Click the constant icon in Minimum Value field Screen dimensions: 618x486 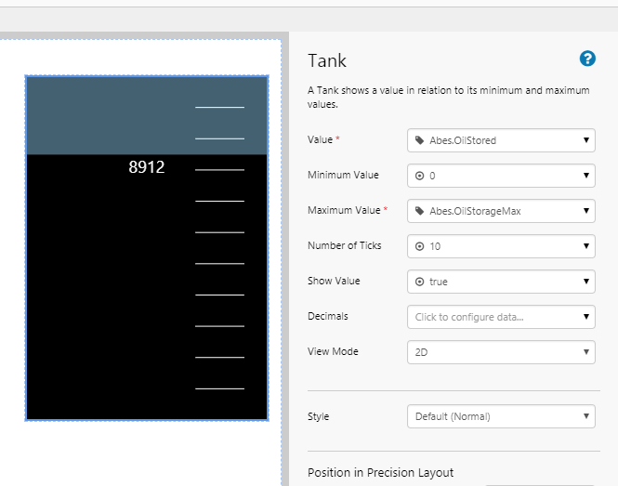point(419,176)
